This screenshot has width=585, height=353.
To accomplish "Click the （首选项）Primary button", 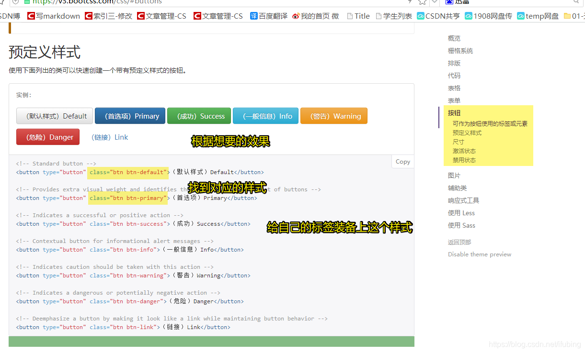I will click(130, 116).
